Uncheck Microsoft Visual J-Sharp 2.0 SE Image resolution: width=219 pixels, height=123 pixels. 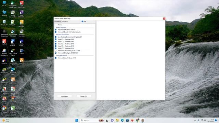pos(55,58)
